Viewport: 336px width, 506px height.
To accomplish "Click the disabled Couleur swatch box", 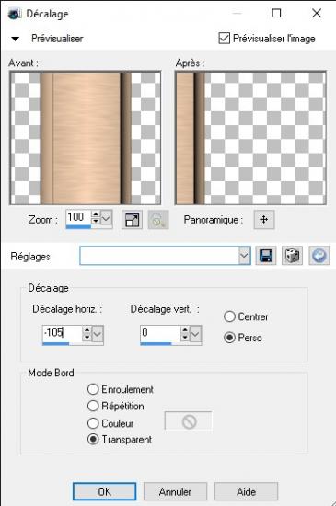I will tap(189, 421).
